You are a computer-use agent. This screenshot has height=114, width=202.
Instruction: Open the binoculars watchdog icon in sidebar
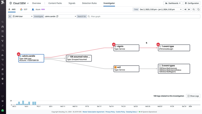pos(3,27)
